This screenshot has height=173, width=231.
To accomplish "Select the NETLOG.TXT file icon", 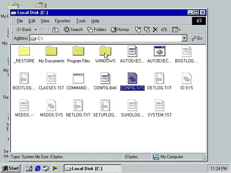I will [78, 105].
